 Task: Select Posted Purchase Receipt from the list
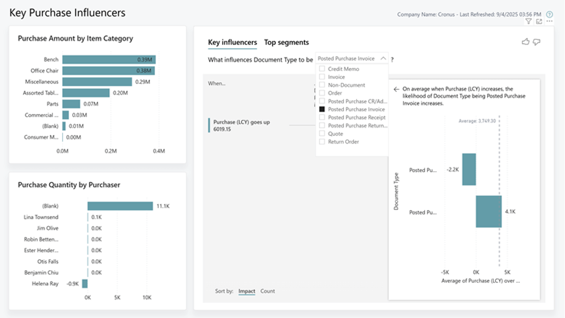pyautogui.click(x=356, y=117)
